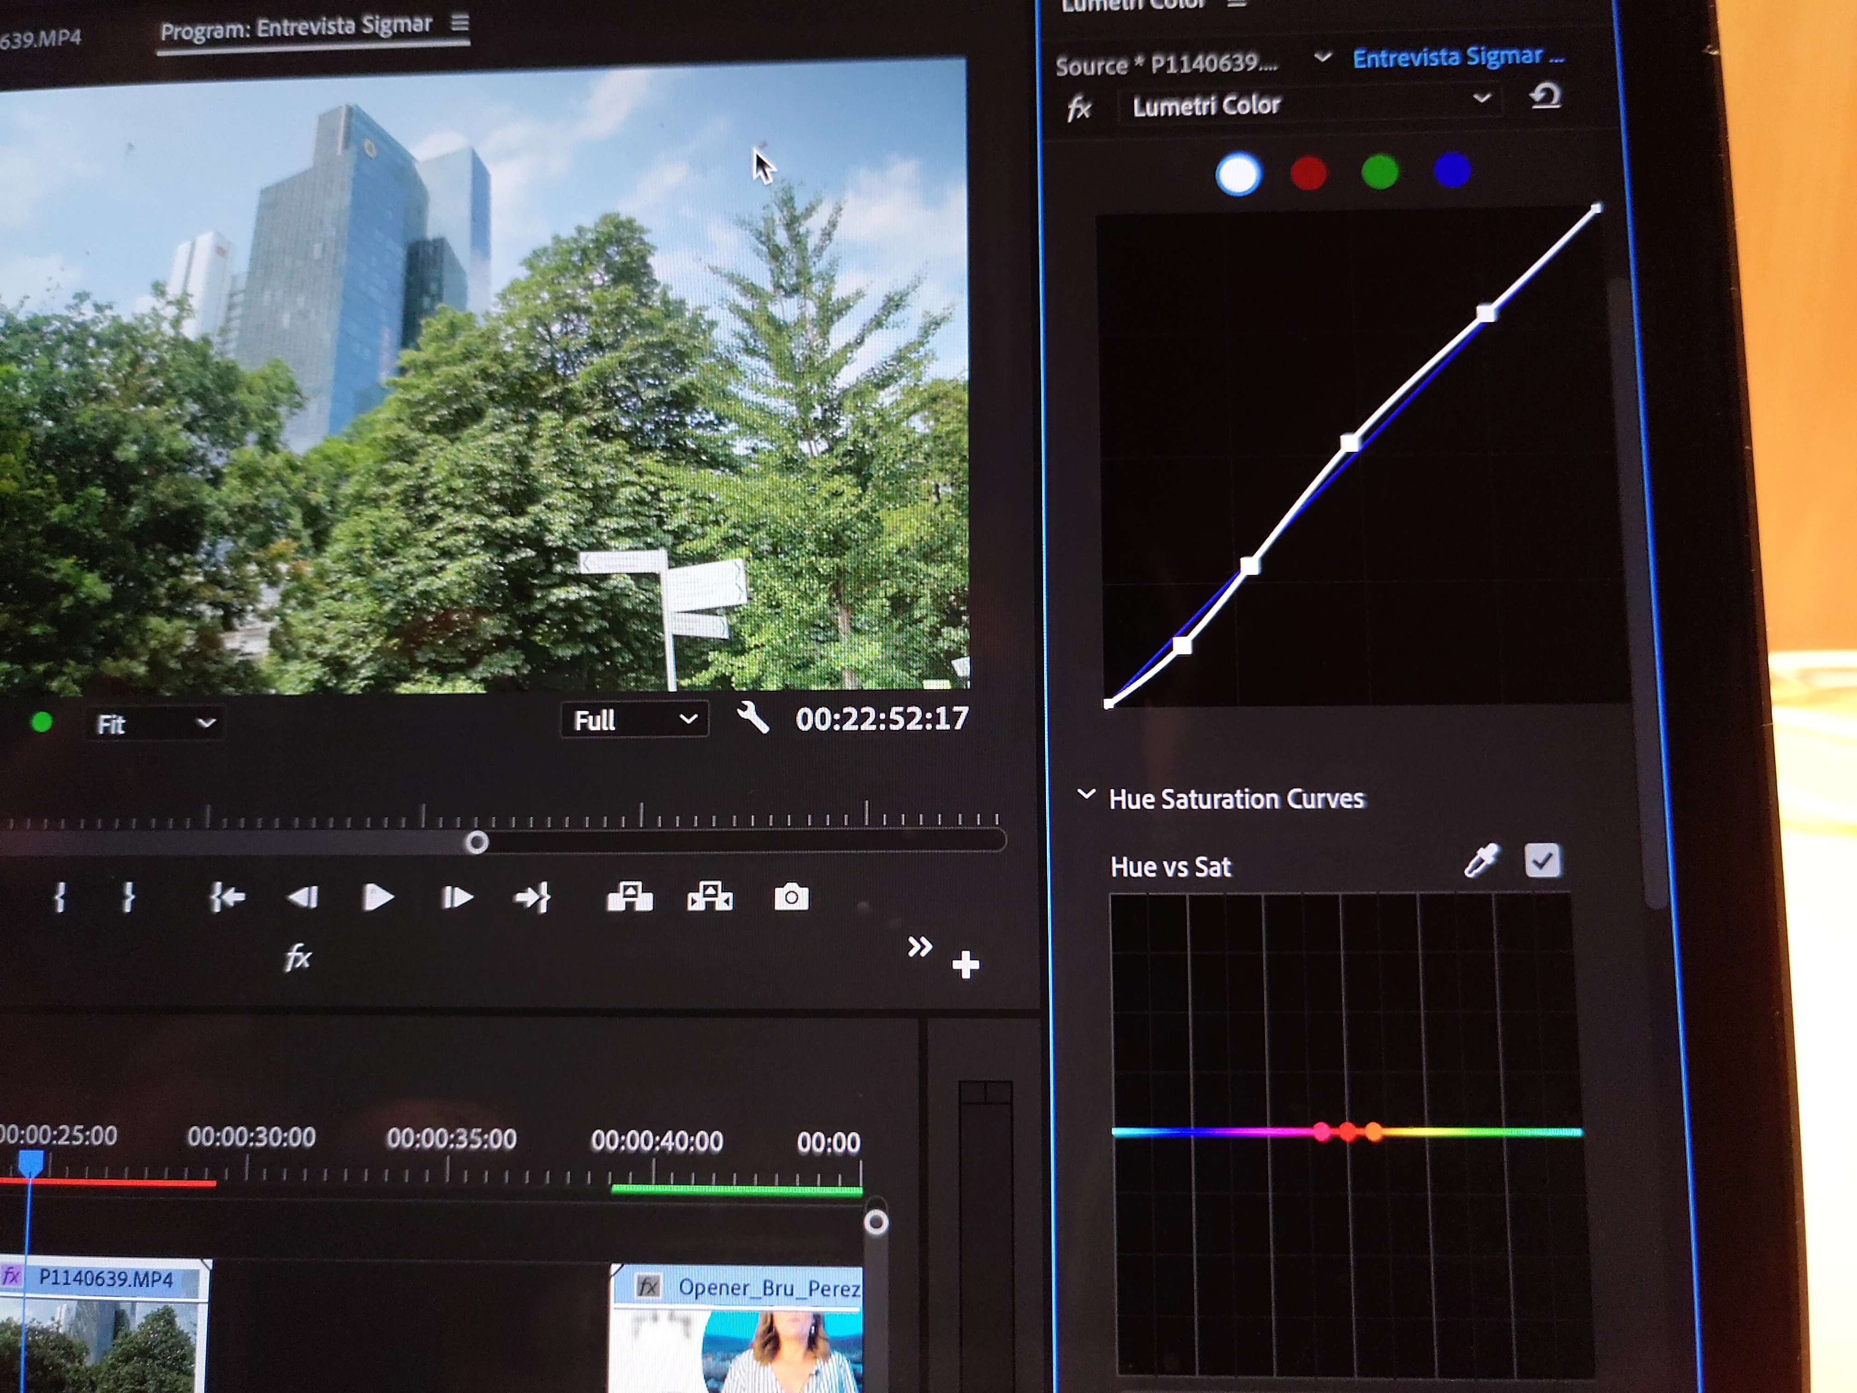
Task: Open the Full playback resolution dropdown
Action: (635, 720)
